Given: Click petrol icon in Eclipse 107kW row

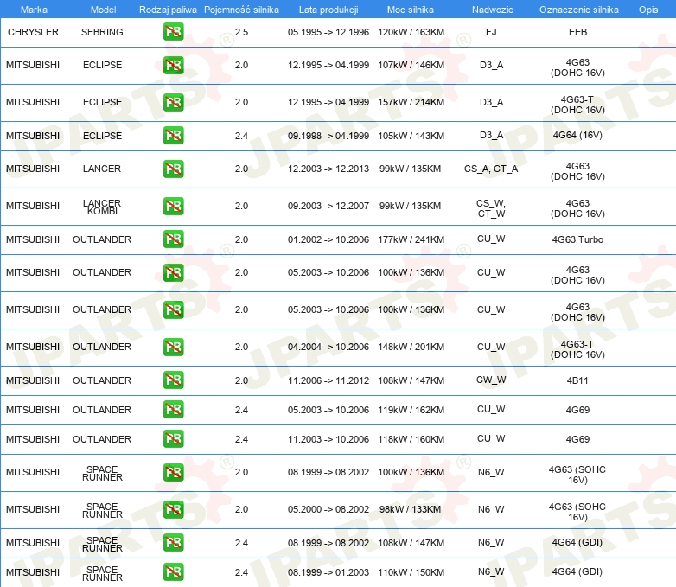Looking at the screenshot, I should pyautogui.click(x=173, y=65).
